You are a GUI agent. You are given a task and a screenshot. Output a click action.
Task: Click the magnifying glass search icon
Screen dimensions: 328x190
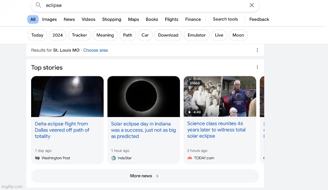tap(38, 5)
